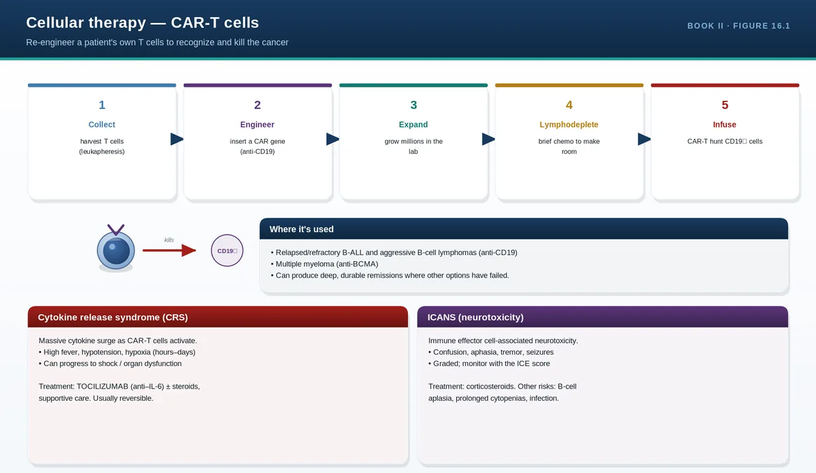Select the step 2 Engineer card
Screen dimensions: 816x473
click(x=258, y=142)
